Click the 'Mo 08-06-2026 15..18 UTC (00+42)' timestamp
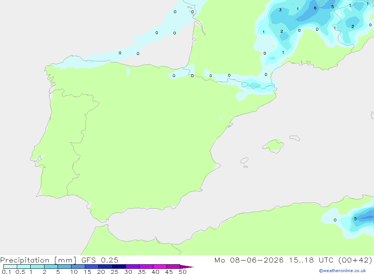Screen dimensions: 374x274 tap(293, 260)
